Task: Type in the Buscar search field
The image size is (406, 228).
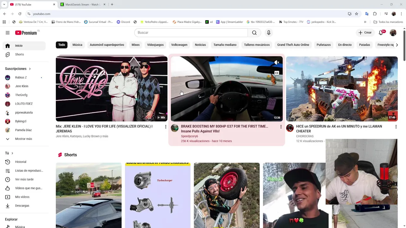Action: pyautogui.click(x=191, y=33)
